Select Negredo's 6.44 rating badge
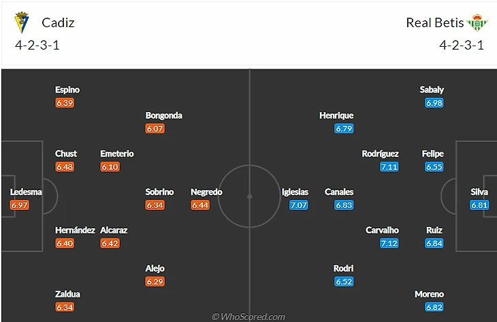497x322 pixels. 200,204
